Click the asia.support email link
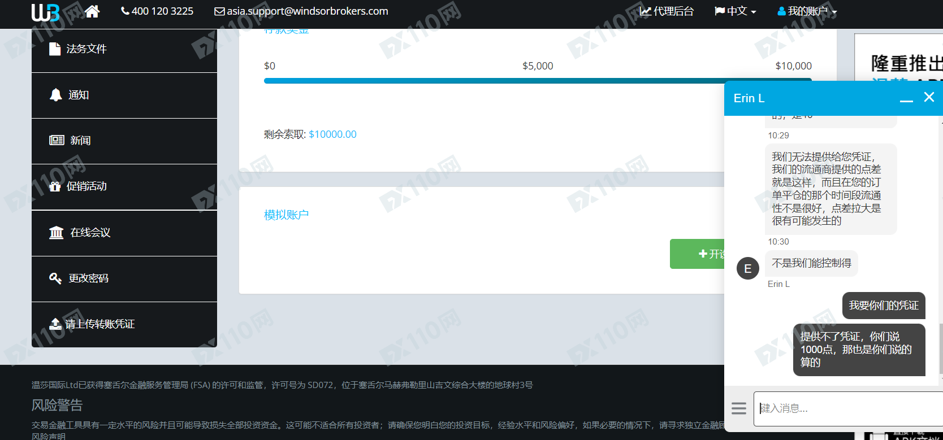This screenshot has width=943, height=440. [x=301, y=11]
